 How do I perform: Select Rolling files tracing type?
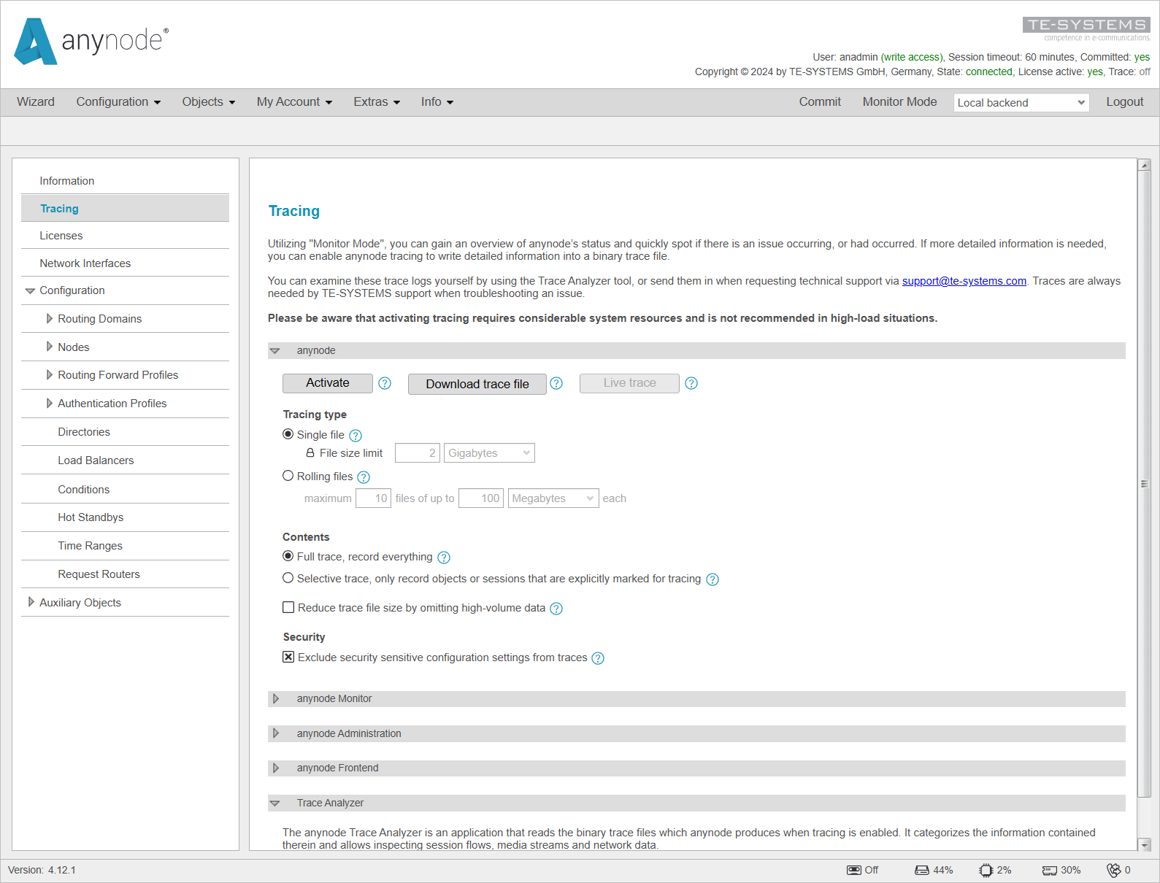288,476
